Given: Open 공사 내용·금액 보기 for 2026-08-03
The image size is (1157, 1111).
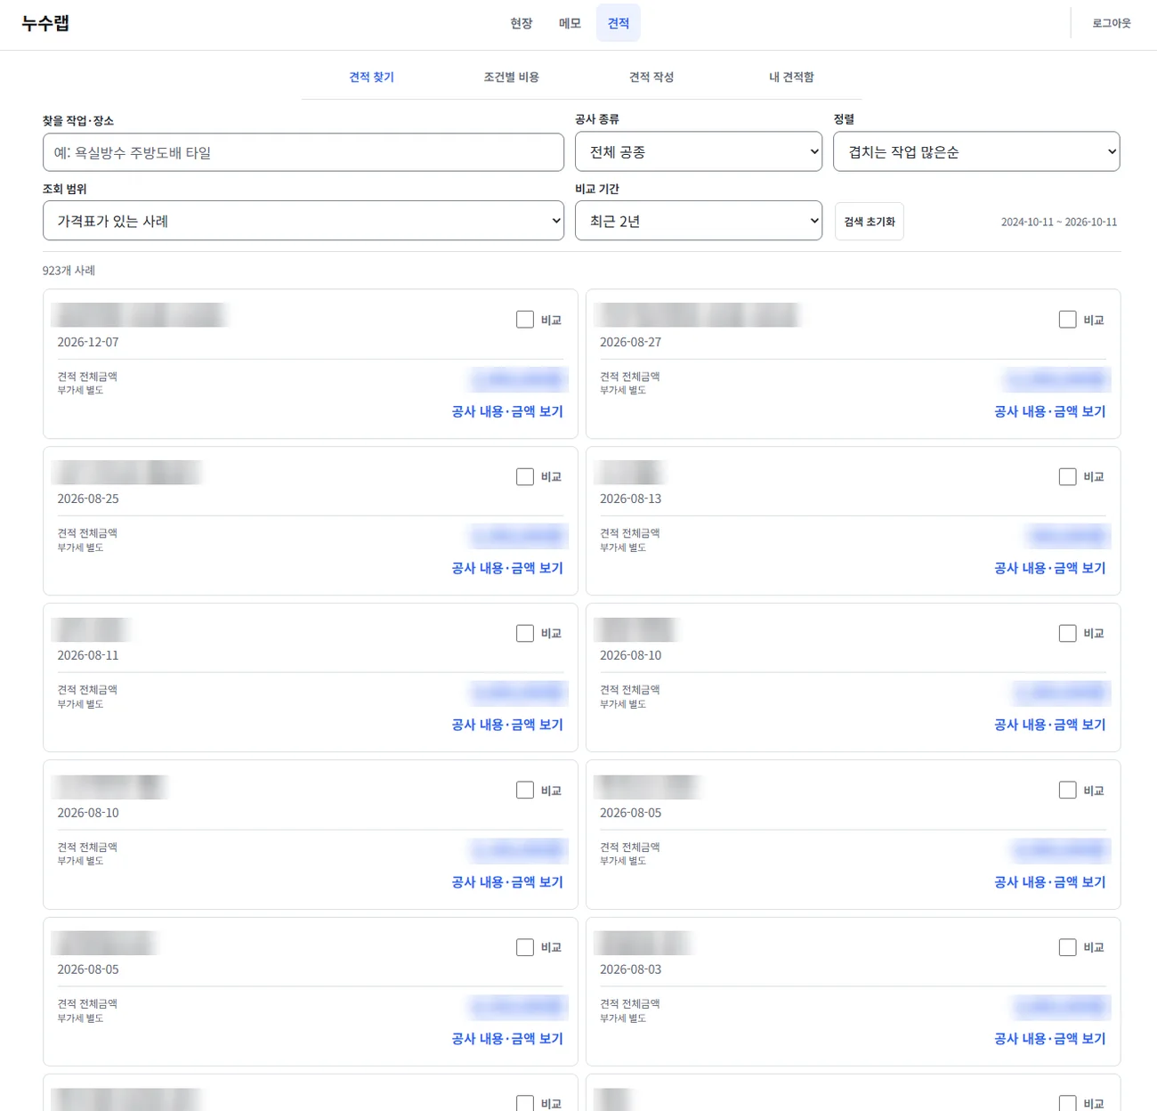Looking at the screenshot, I should (x=1050, y=1040).
